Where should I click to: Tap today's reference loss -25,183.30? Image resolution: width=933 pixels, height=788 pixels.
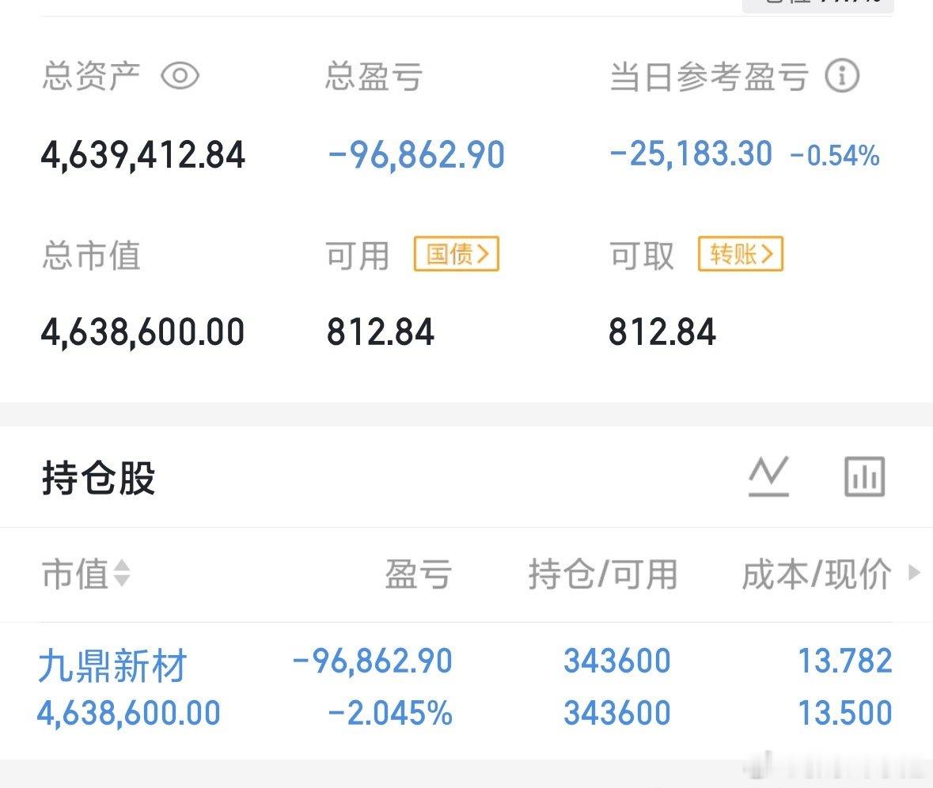(691, 153)
